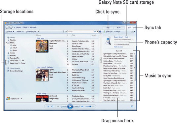Switch to the Sync tab
This screenshot has width=177, height=123.
pyautogui.click(x=130, y=28)
